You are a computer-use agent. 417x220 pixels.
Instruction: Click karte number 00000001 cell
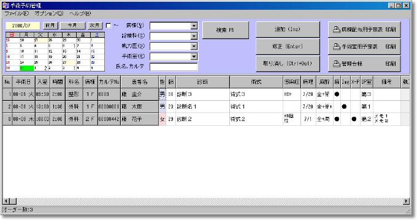click(109, 106)
